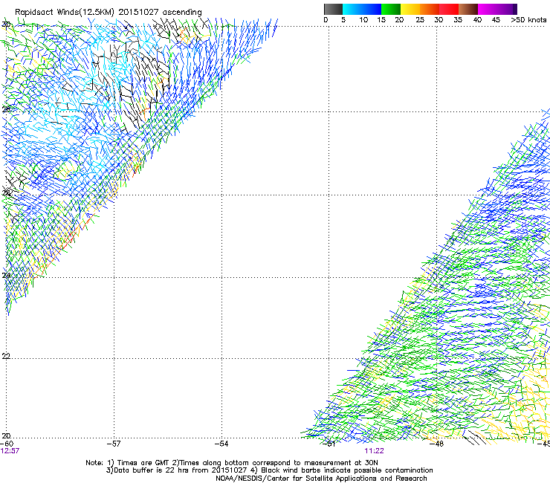
Task: Click the purple 12:57 time label
Action: [x=10, y=451]
